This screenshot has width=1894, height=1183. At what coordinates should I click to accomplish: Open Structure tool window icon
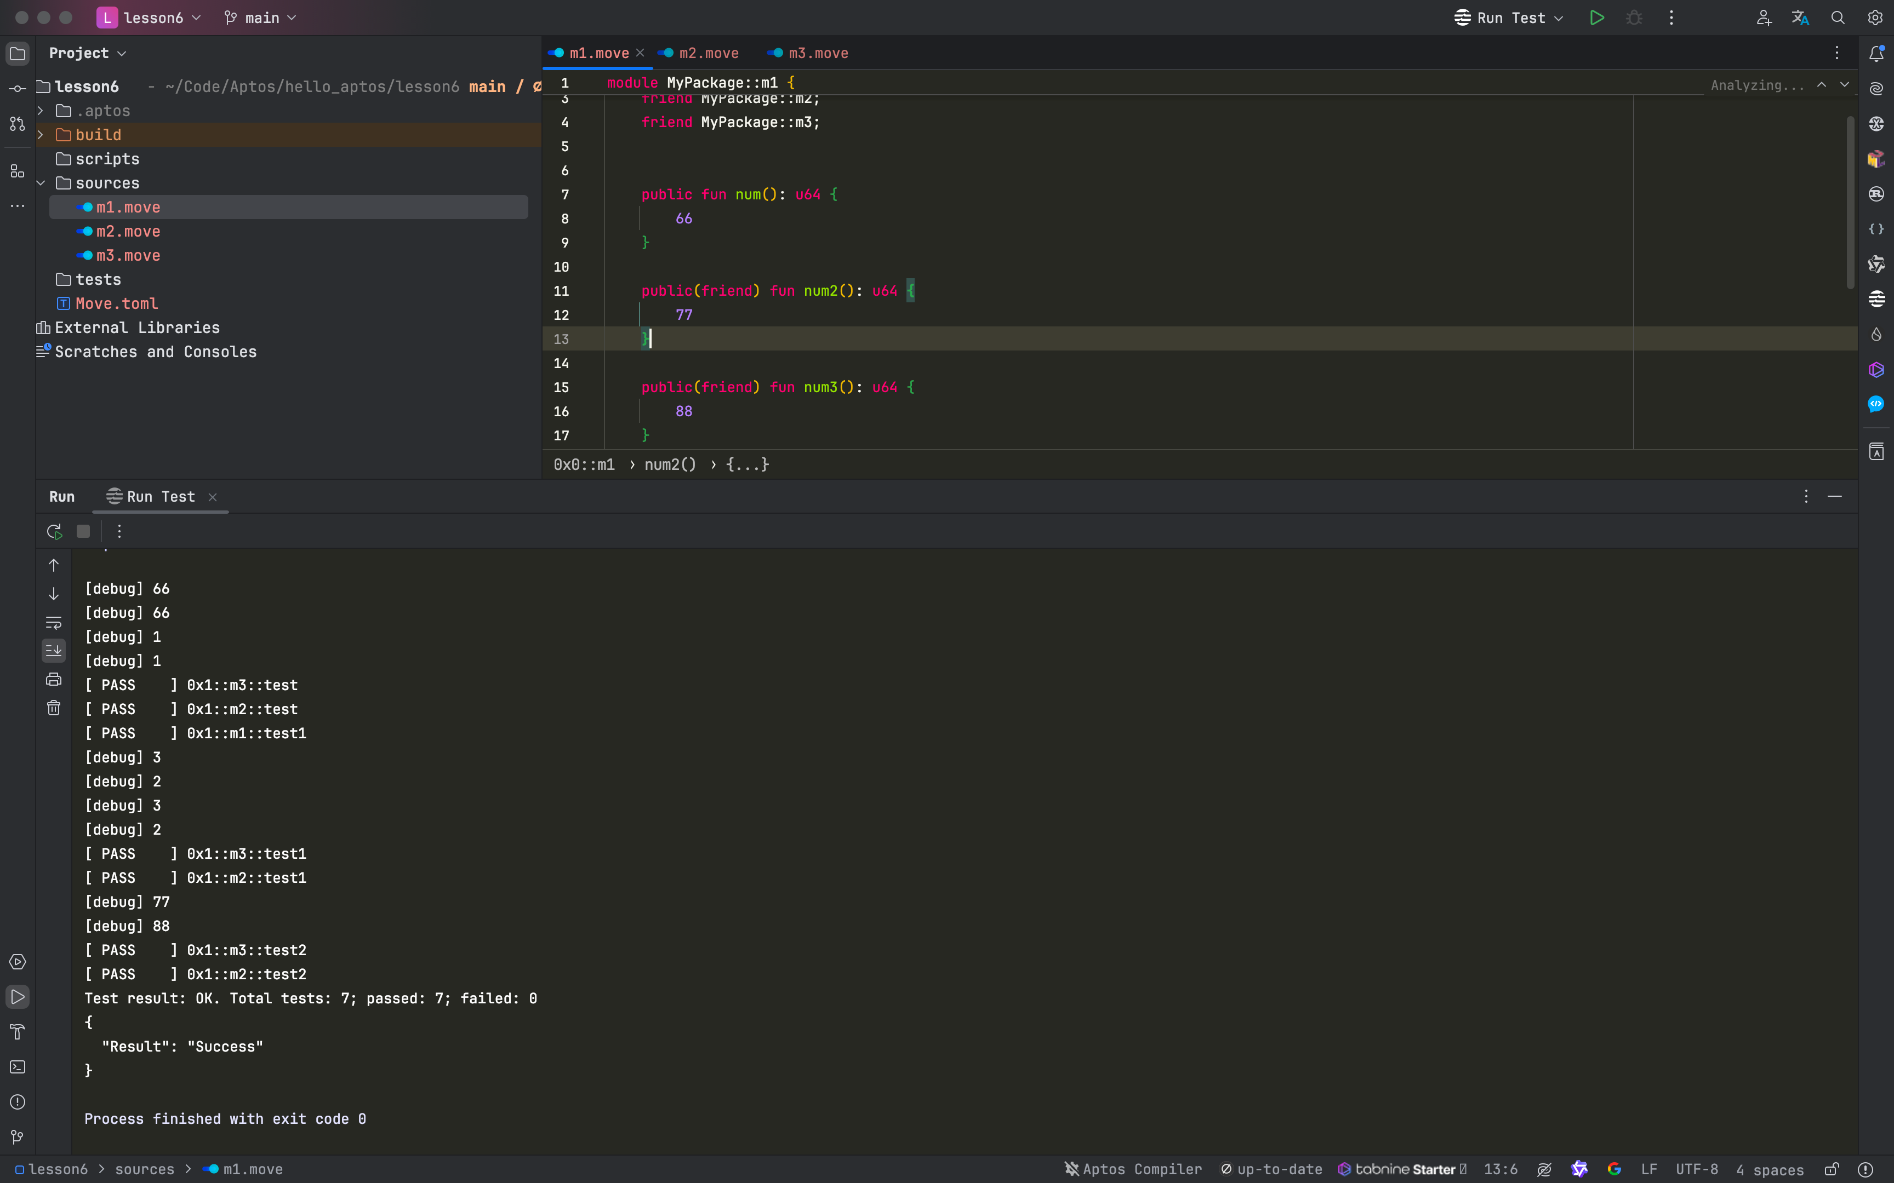[x=17, y=170]
